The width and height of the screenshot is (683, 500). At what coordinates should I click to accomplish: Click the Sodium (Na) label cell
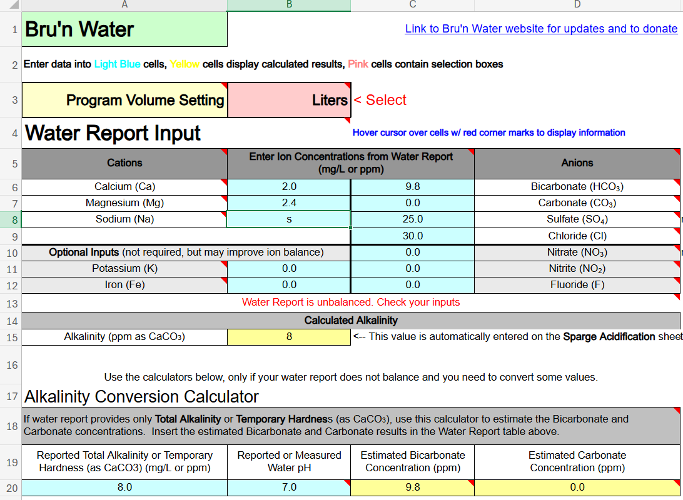[124, 219]
